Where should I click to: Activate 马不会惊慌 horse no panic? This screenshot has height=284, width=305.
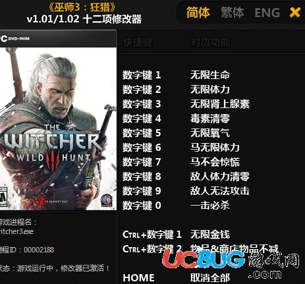215,162
